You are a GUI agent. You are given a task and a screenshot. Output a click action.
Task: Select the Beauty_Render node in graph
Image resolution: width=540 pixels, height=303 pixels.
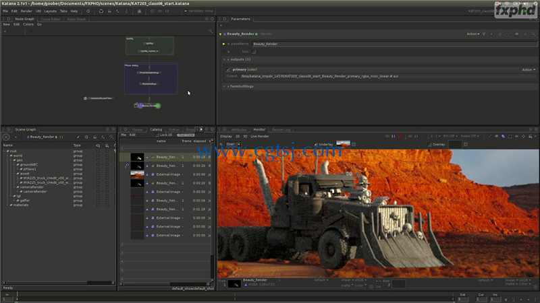(149, 106)
